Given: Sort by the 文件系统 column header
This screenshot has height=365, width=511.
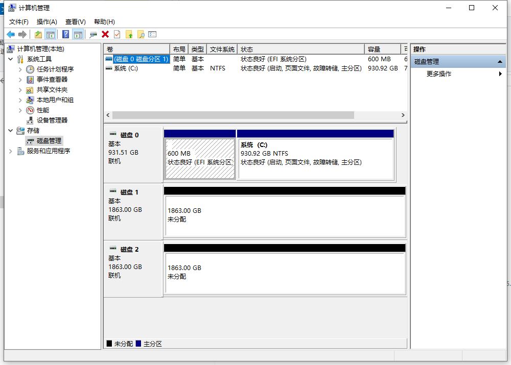Looking at the screenshot, I should click(x=222, y=49).
